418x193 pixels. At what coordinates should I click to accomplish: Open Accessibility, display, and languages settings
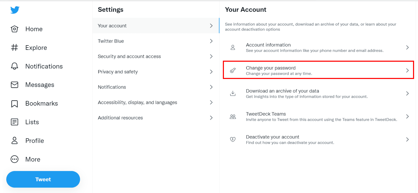[x=156, y=103]
